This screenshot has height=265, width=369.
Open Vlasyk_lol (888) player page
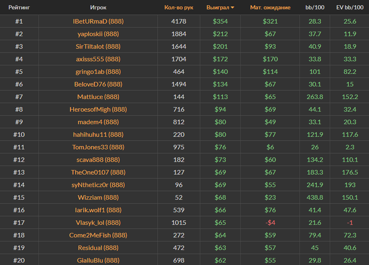click(x=98, y=223)
